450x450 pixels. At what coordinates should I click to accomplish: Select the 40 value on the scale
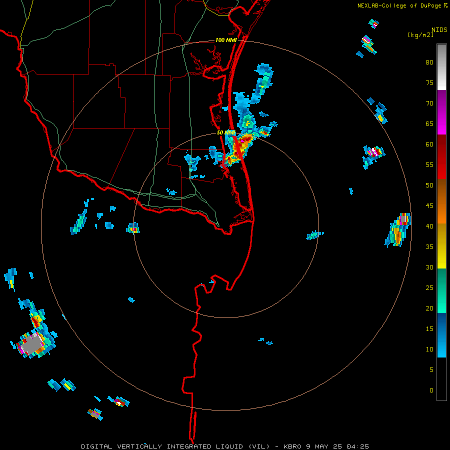click(x=429, y=226)
